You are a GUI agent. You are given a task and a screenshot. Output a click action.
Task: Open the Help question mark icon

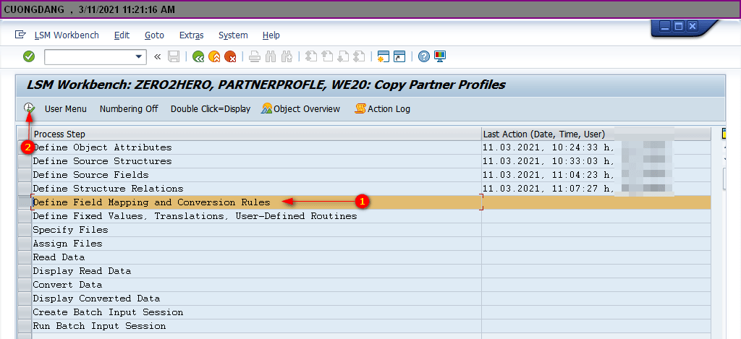point(424,56)
